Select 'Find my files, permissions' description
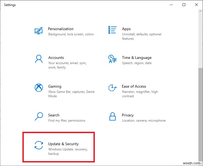The width and height of the screenshot is (203, 166). click(67, 121)
